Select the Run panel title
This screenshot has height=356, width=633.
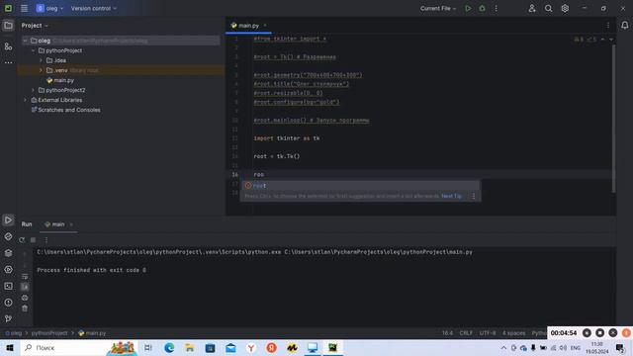[27, 224]
